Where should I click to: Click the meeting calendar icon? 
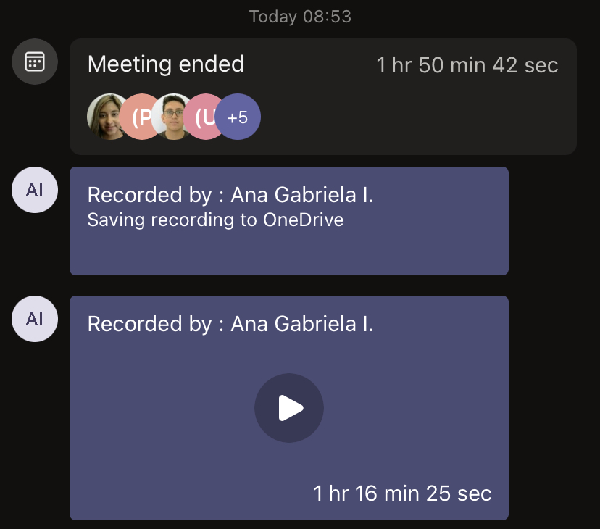click(35, 62)
